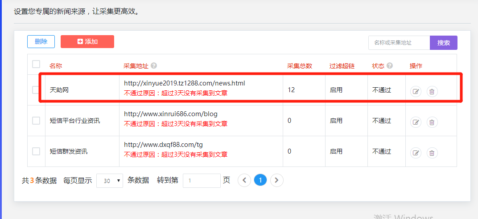Go to previous page arrow
Image resolution: width=478 pixels, height=219 pixels.
(244, 180)
